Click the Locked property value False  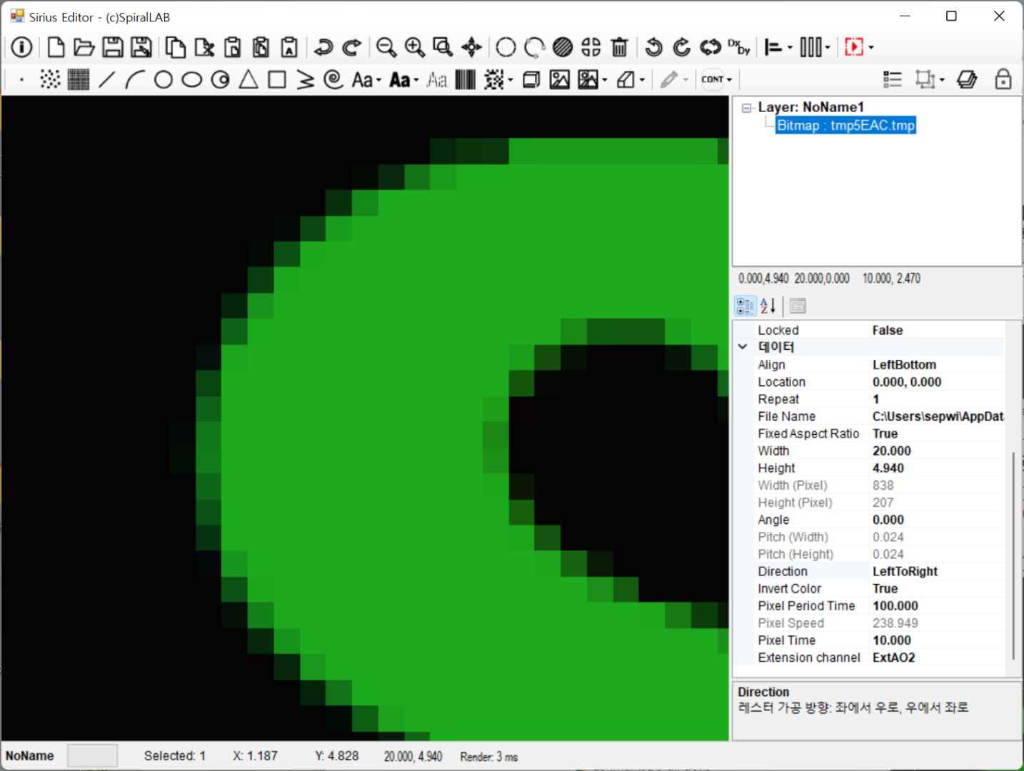[937, 331]
